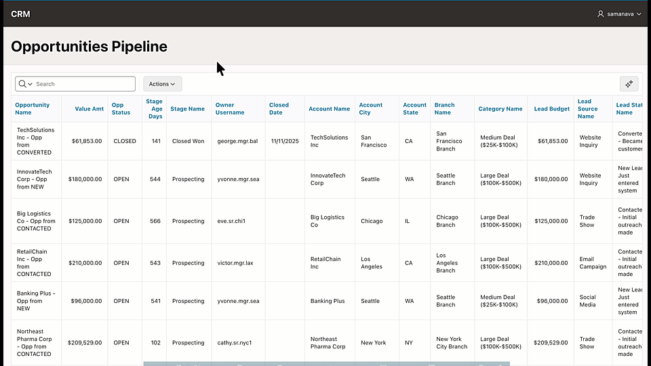Select 'Northeast Pharma Corp - Opp from CONTACTED' cell
Image resolution: width=651 pixels, height=366 pixels.
point(35,343)
